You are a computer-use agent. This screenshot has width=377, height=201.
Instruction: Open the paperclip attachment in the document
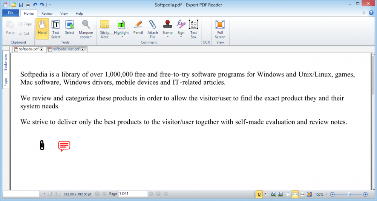coord(42,145)
